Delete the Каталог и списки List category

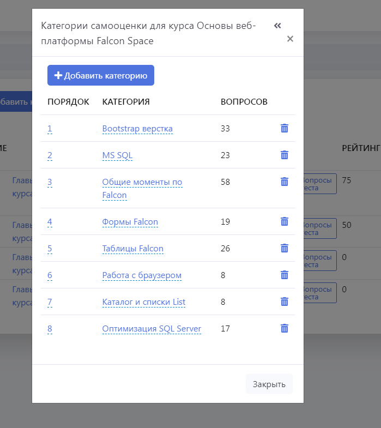point(284,302)
